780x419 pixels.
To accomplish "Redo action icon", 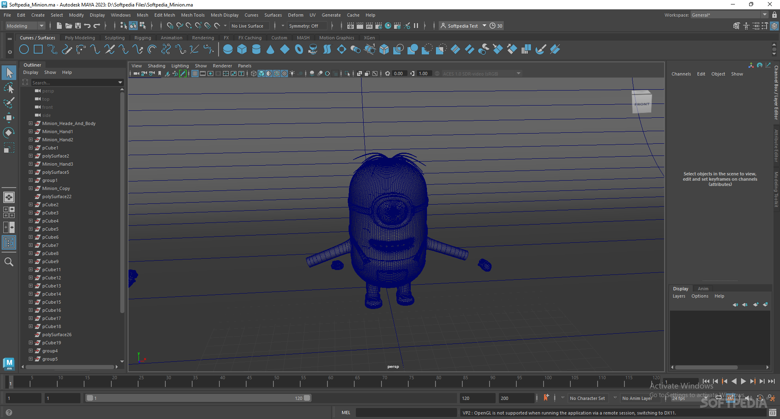I will (x=97, y=26).
